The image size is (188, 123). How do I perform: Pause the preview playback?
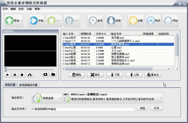pyautogui.click(x=15, y=75)
